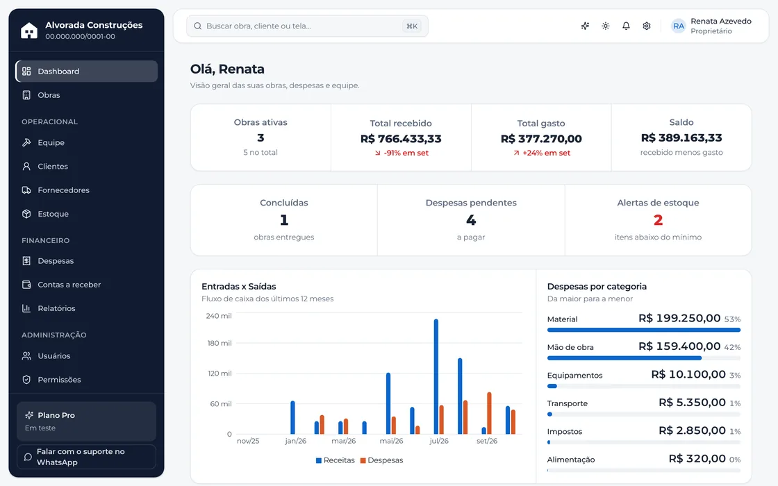Open the Fornecedores page
Screen dimensions: 778x486
(x=86, y=190)
